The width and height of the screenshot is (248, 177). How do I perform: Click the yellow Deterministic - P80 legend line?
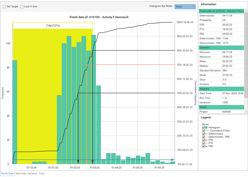[x=207, y=137]
